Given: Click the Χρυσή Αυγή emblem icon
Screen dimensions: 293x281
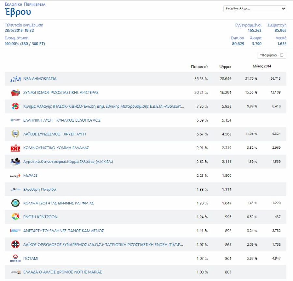Looking at the screenshot, I should click(15, 134).
